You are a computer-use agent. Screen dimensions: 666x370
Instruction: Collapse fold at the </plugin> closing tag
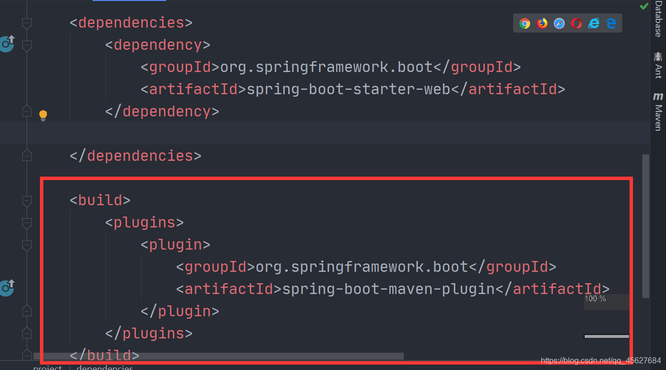coord(27,311)
